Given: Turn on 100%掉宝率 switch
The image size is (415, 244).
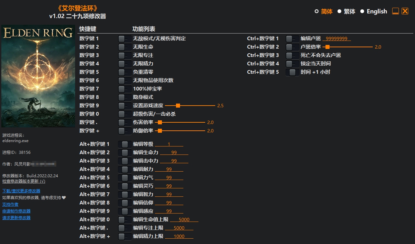Looking at the screenshot, I should coord(124,88).
